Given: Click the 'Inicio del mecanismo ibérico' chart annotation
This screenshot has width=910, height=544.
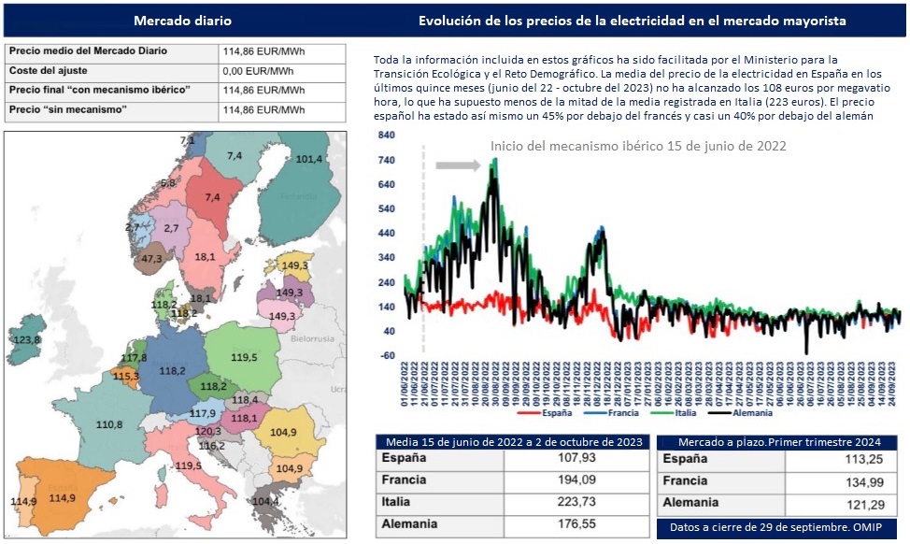Looking at the screenshot, I should click(x=638, y=146).
